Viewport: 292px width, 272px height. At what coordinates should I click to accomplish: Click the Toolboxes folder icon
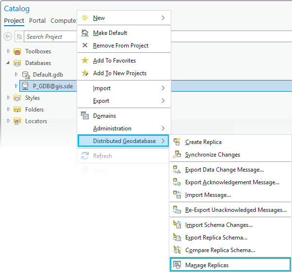(x=17, y=51)
